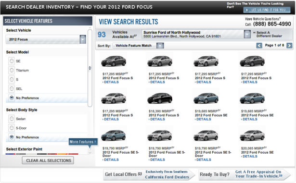The image size is (296, 183).
Task: Go to the next results page arrow
Action: tap(289, 46)
